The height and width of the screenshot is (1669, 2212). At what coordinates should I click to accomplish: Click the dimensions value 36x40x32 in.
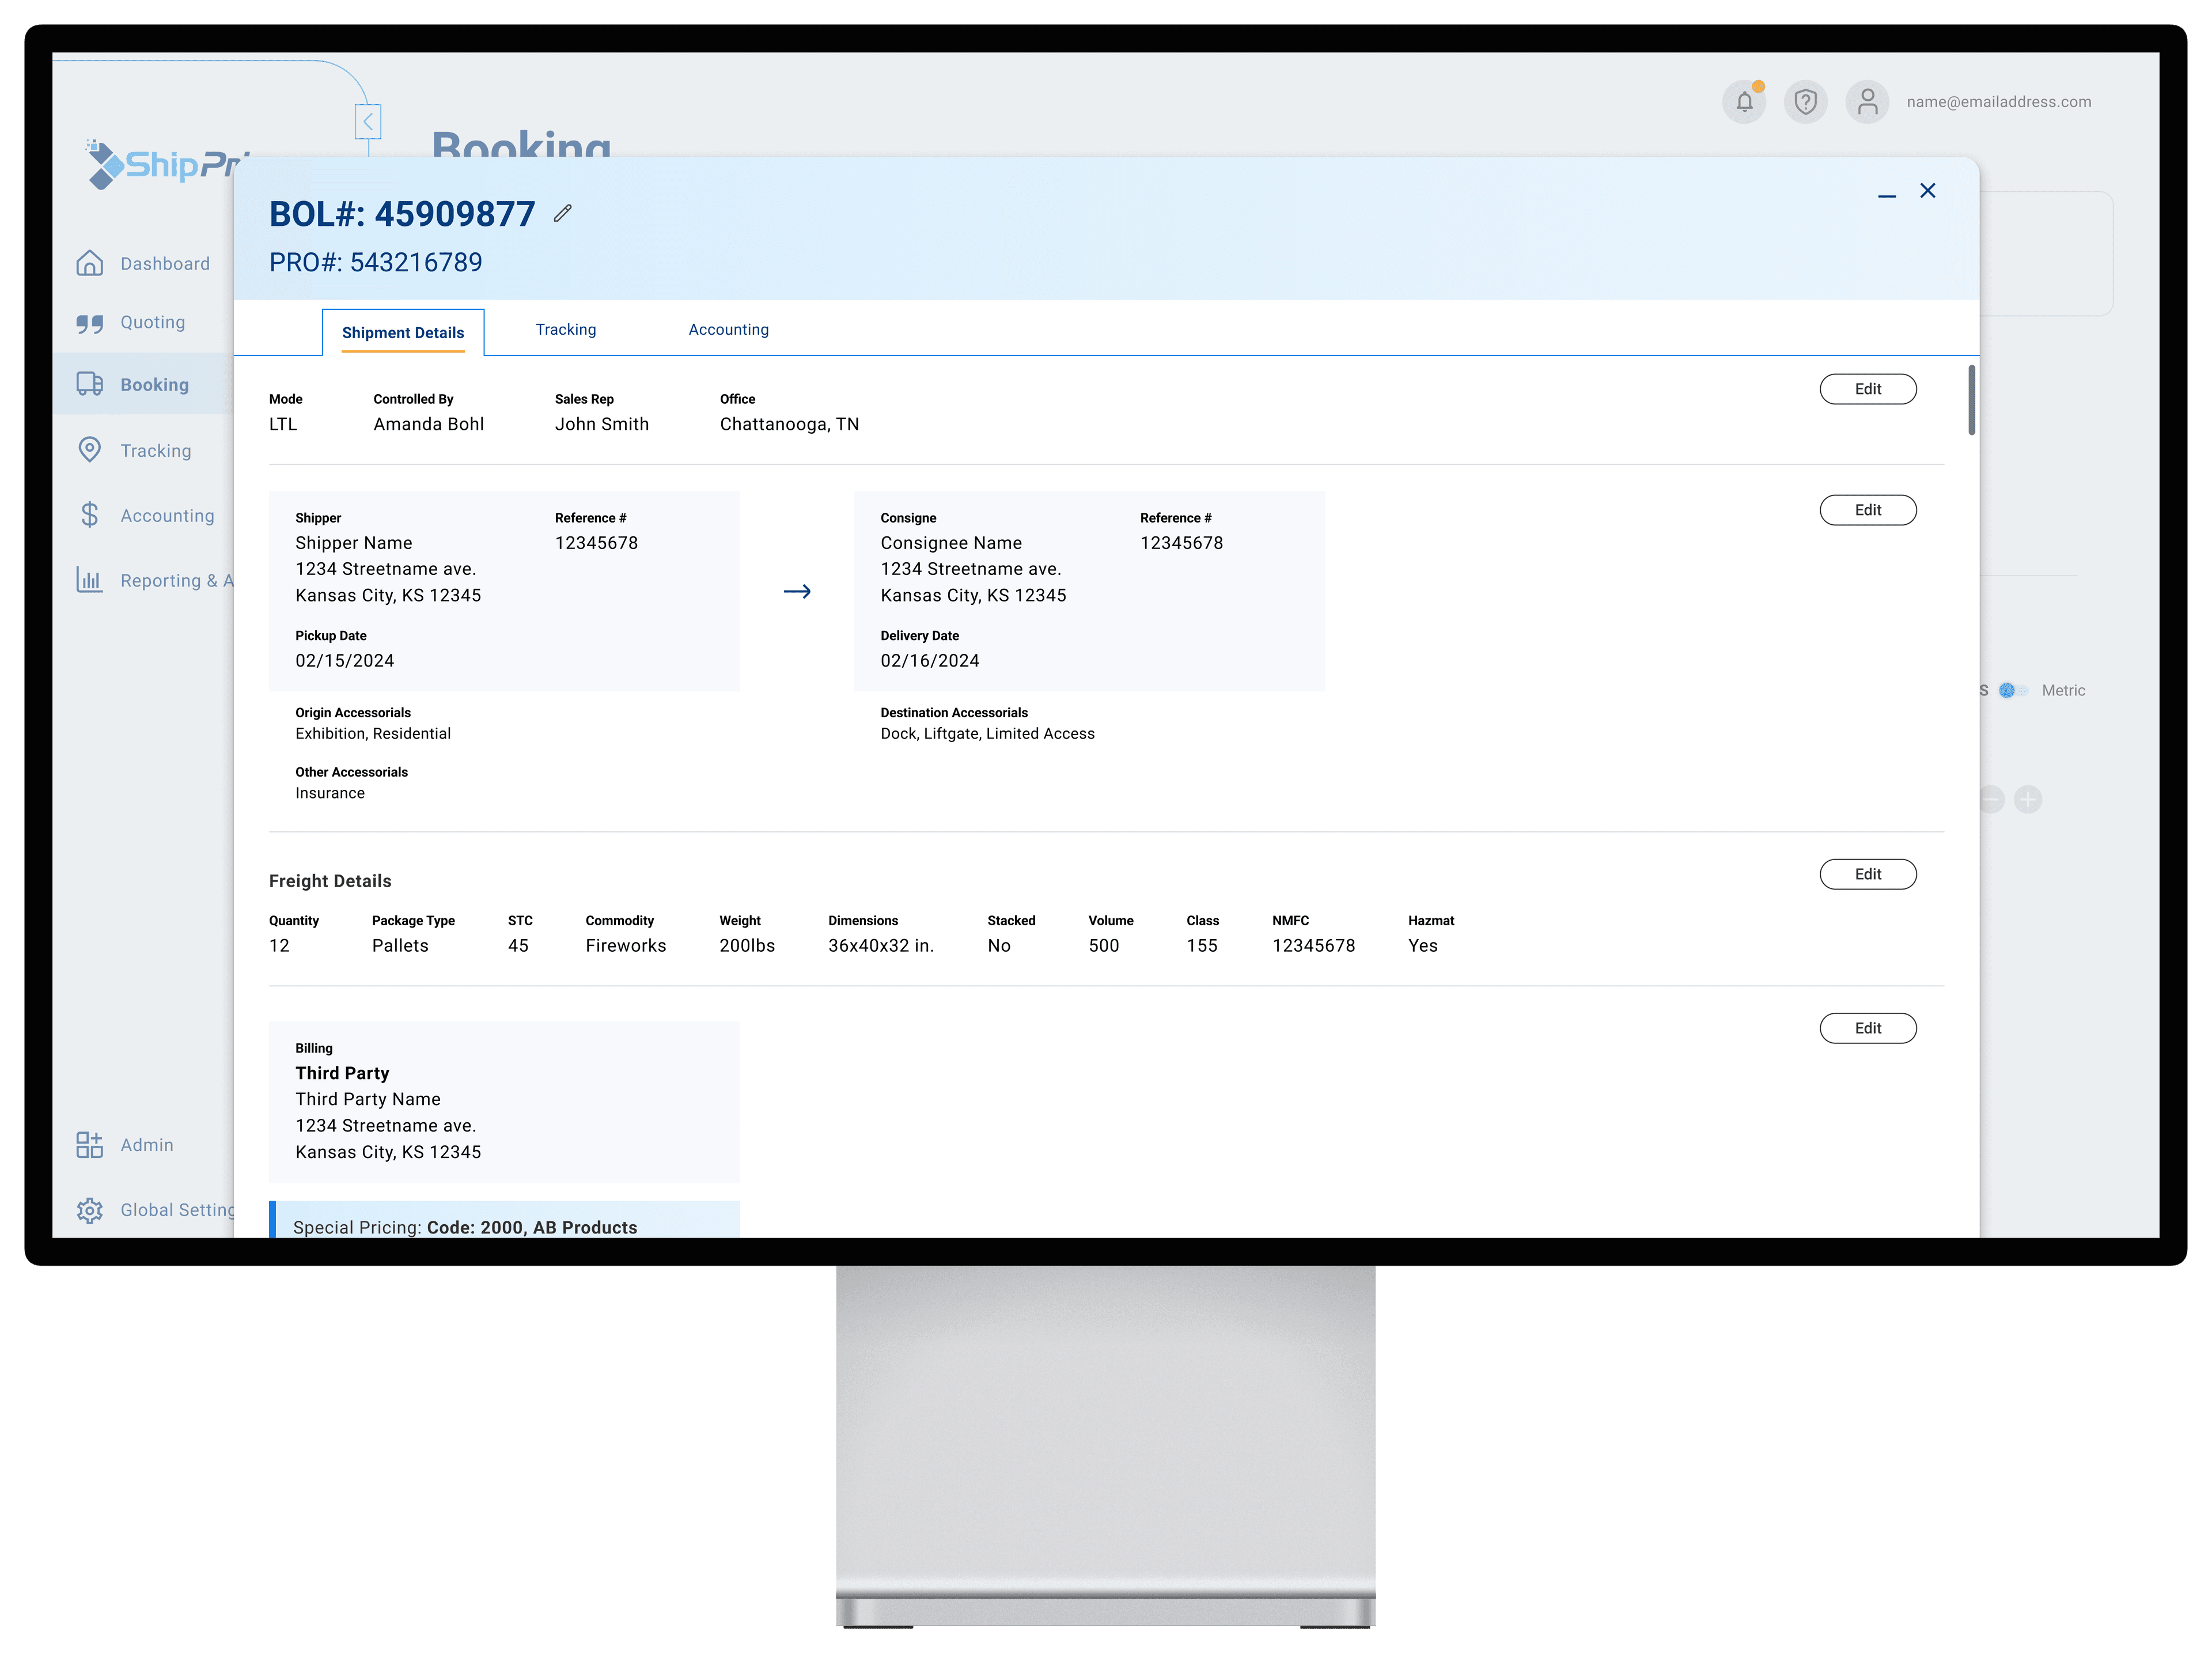coord(880,946)
